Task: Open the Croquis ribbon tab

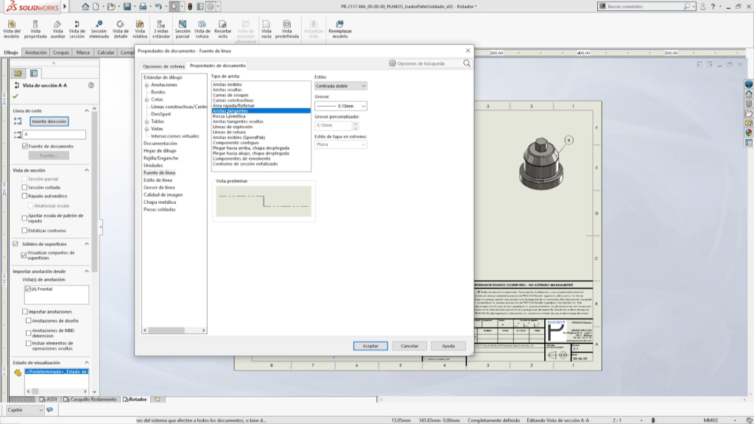Action: [61, 52]
